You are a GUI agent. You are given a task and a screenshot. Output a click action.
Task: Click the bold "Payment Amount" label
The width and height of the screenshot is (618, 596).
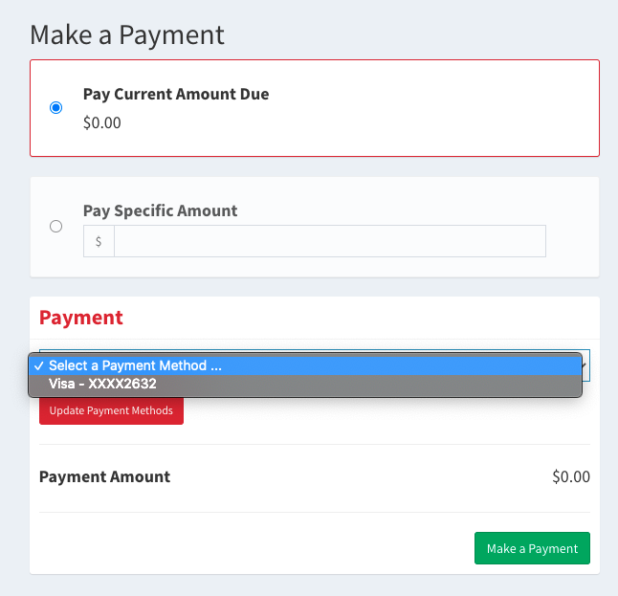104,476
